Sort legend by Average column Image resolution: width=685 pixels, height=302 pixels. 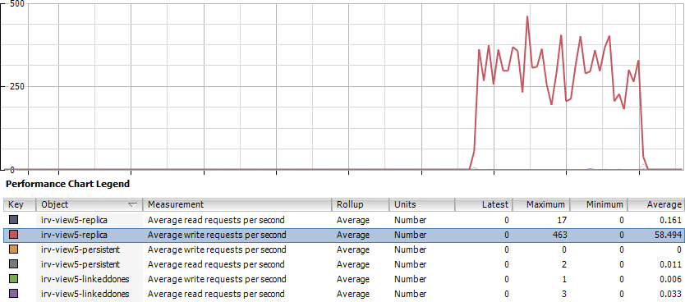656,204
